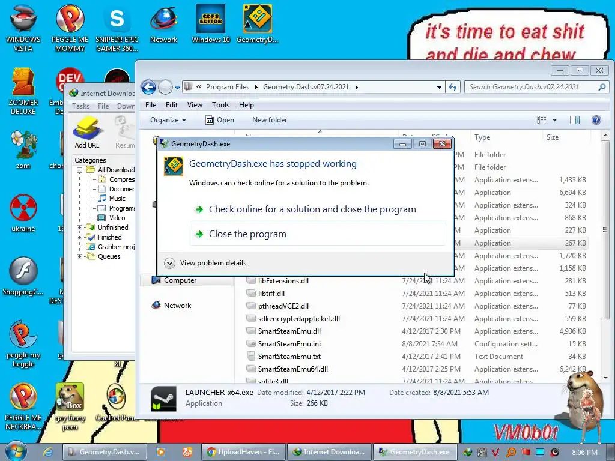
Task: Select Computer in the navigation pane
Action: 175,280
